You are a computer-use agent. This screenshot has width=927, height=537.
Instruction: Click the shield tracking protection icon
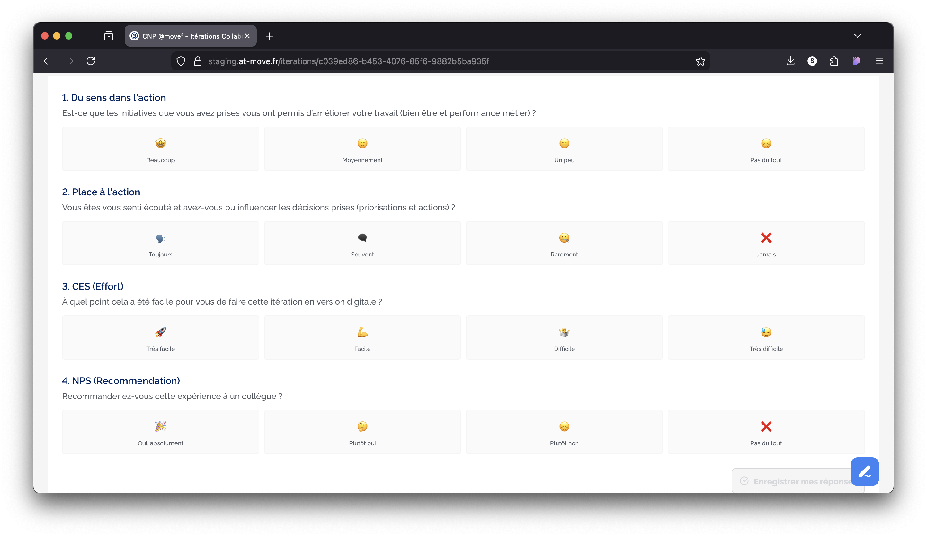click(181, 61)
